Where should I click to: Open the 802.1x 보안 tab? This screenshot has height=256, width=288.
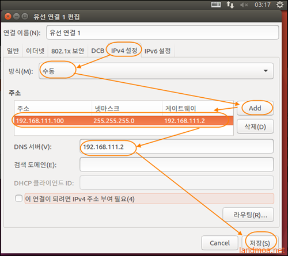click(68, 51)
